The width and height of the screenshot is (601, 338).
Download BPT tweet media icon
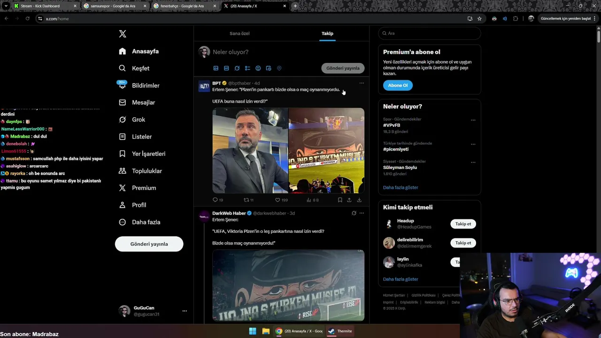[x=359, y=200]
